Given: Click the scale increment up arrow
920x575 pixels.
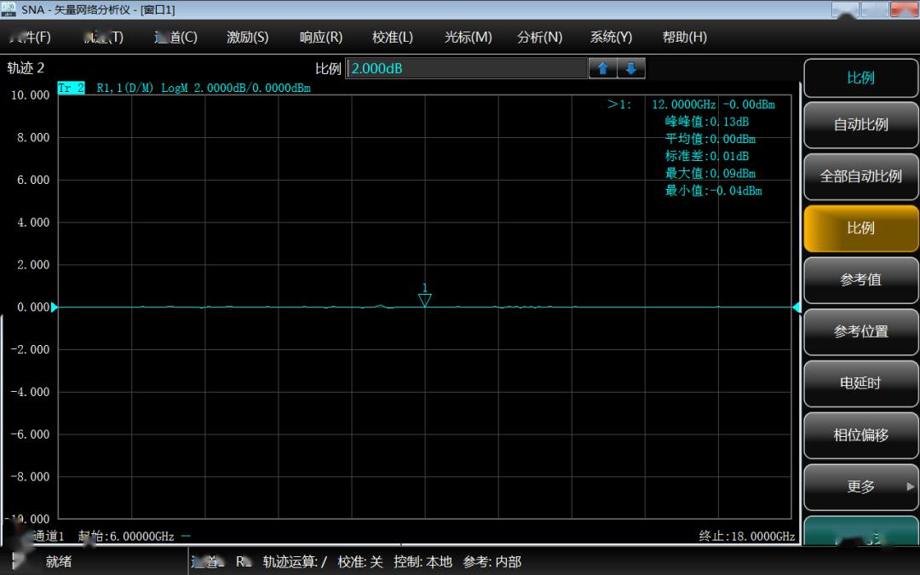Looking at the screenshot, I should click(x=602, y=69).
